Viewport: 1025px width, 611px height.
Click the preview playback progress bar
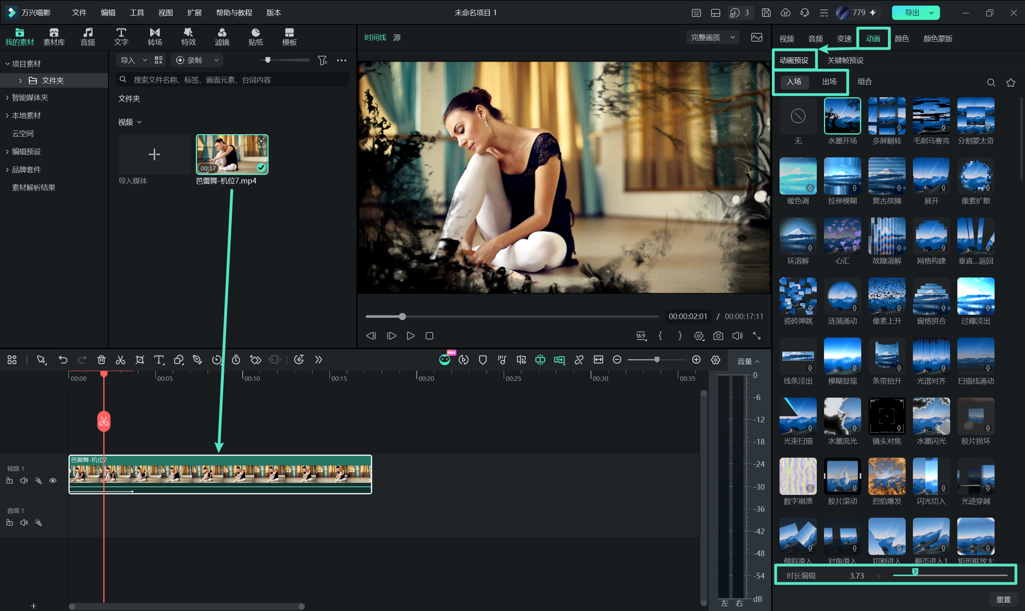(x=512, y=316)
